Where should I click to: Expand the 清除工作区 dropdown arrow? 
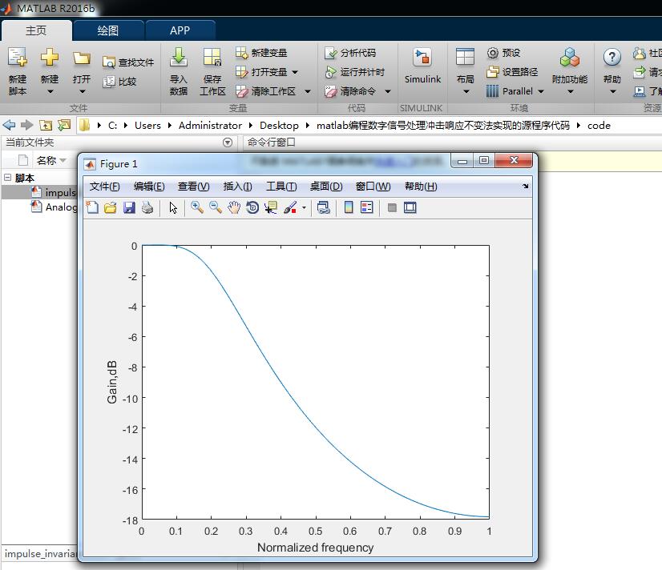308,91
